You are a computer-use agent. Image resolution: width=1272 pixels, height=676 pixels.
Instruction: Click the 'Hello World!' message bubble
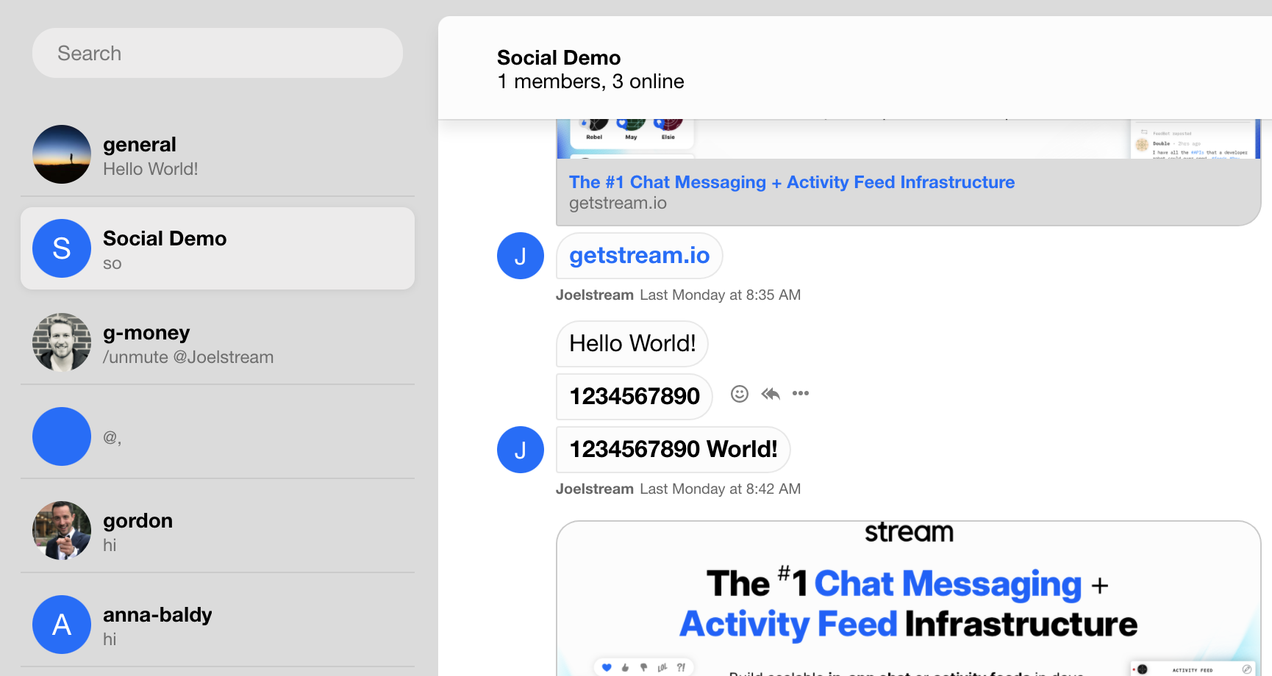(632, 344)
